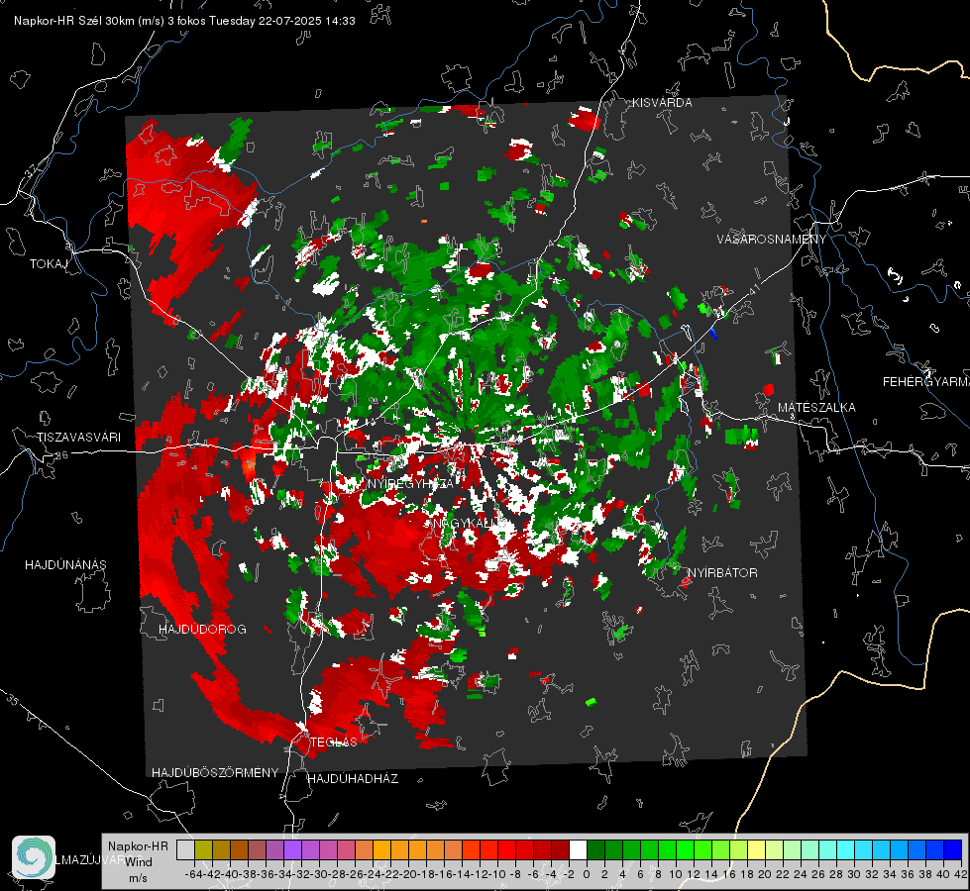Click the Napkor-HR legend title
Image resolution: width=970 pixels, height=891 pixels.
click(x=138, y=846)
